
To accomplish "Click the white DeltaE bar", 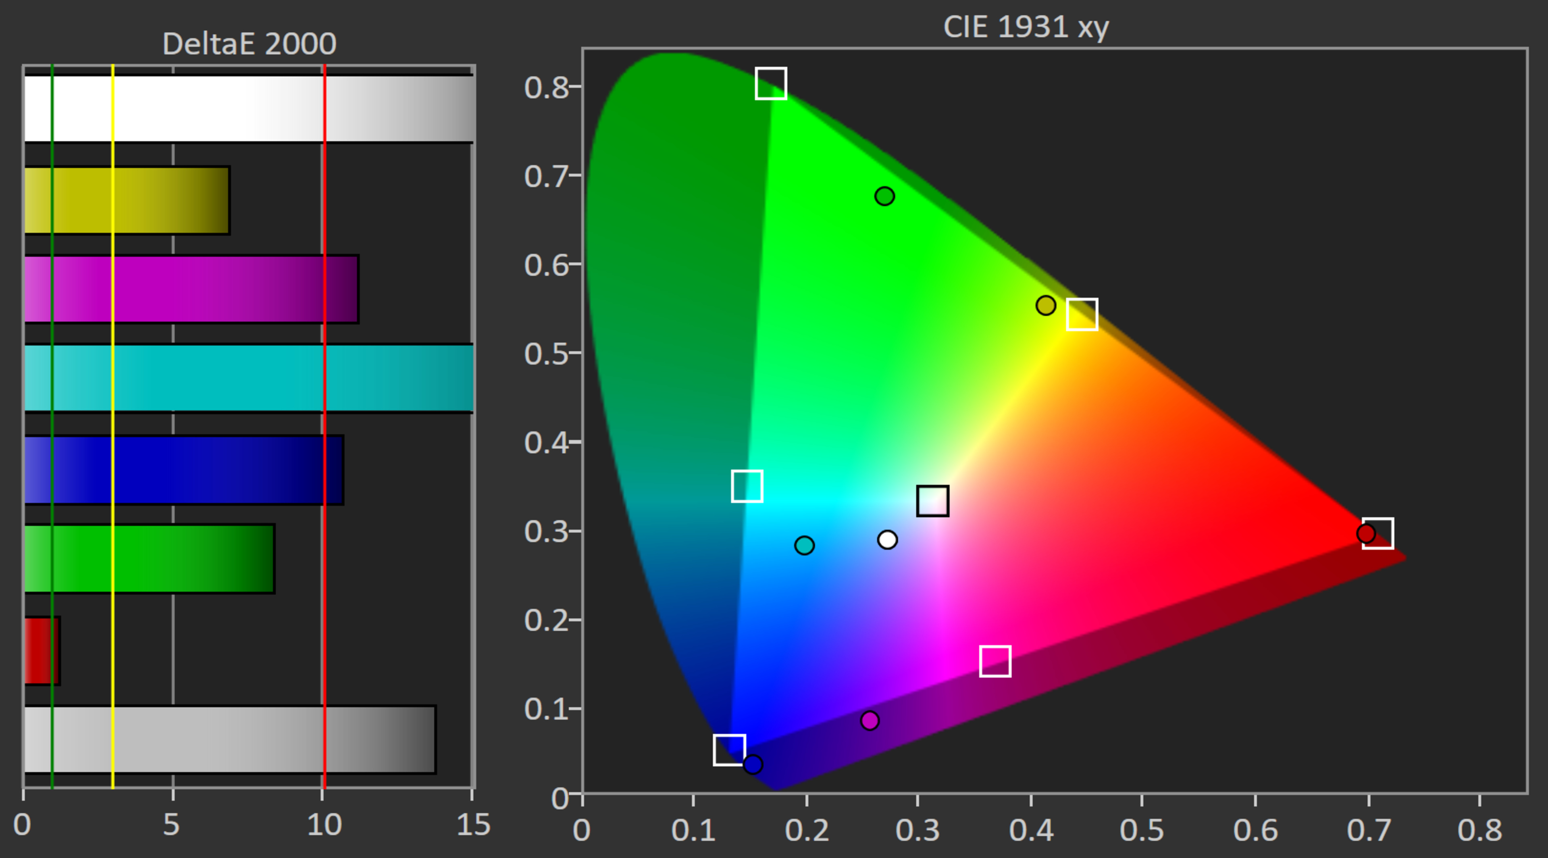I will point(249,109).
